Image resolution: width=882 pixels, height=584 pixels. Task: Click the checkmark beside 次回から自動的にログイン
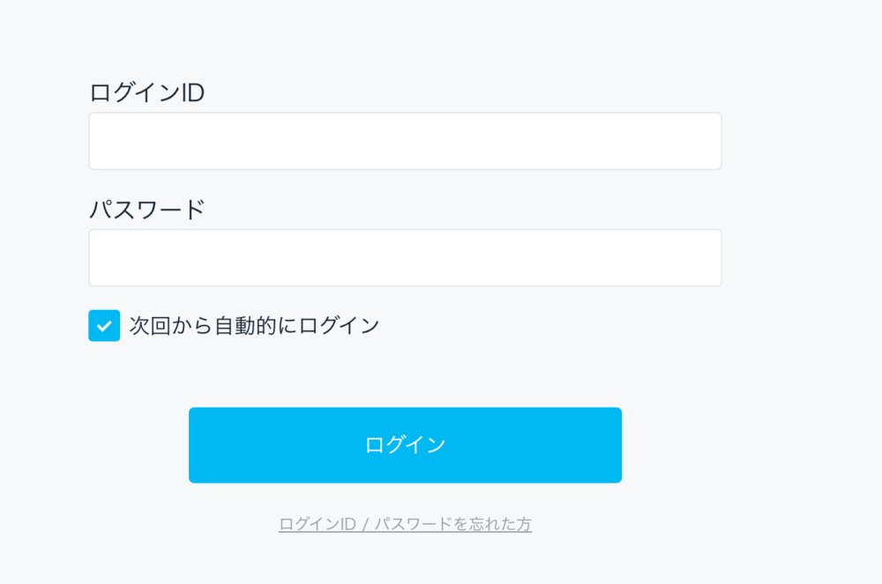pos(104,326)
